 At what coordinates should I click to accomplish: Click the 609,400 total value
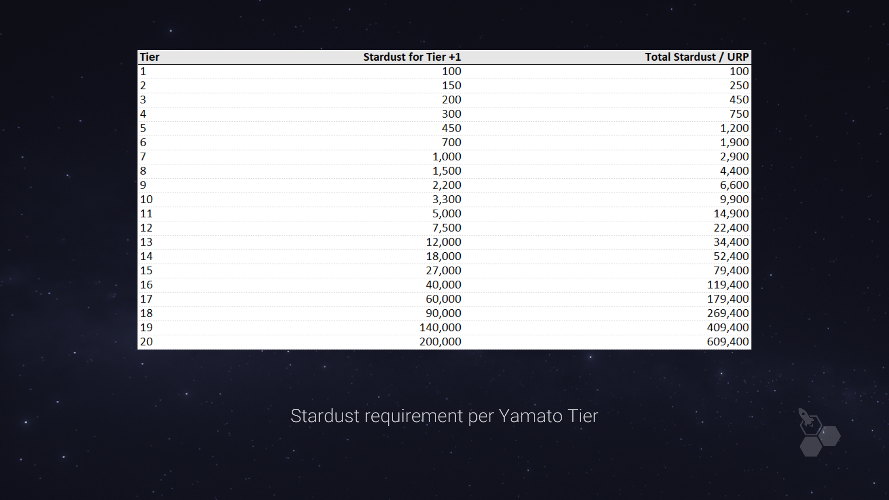click(728, 342)
